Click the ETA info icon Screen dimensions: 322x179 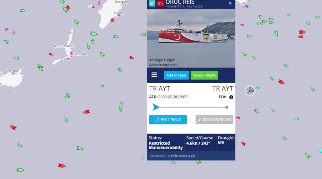click(231, 97)
